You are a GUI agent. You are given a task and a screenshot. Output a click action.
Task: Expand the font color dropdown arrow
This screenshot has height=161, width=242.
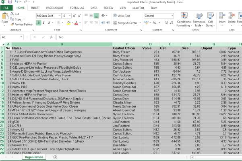pos(80,23)
